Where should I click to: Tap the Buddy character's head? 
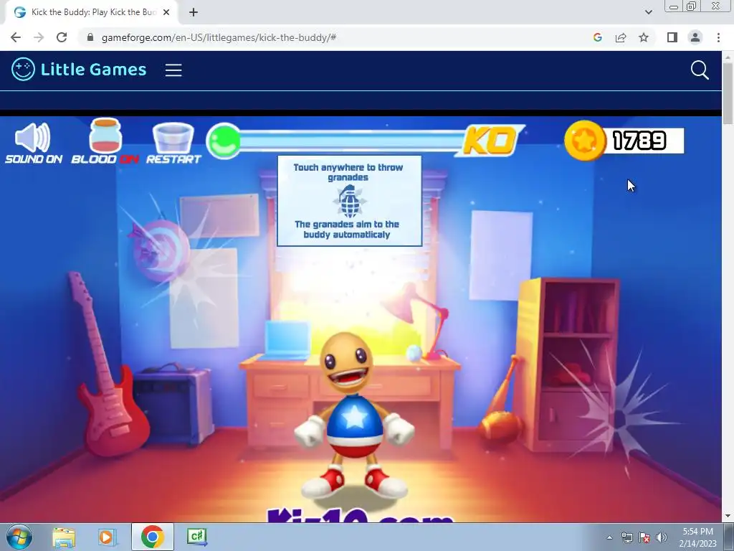pos(347,362)
